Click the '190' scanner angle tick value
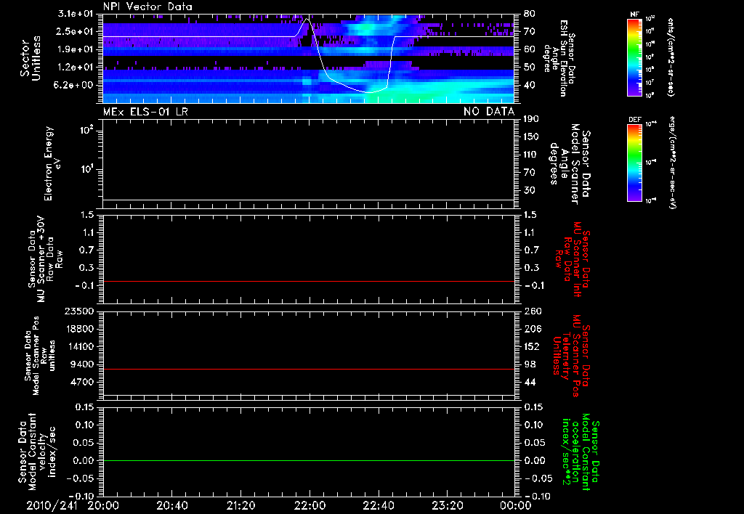Viewport: 744px width, 514px height. tap(531, 119)
